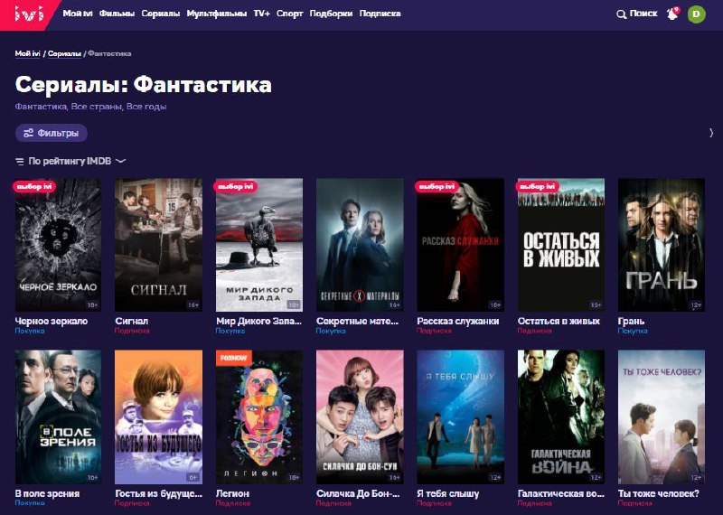The height and width of the screenshot is (515, 723).
Task: Click the Фантастика breadcrumb text
Action: click(x=109, y=53)
